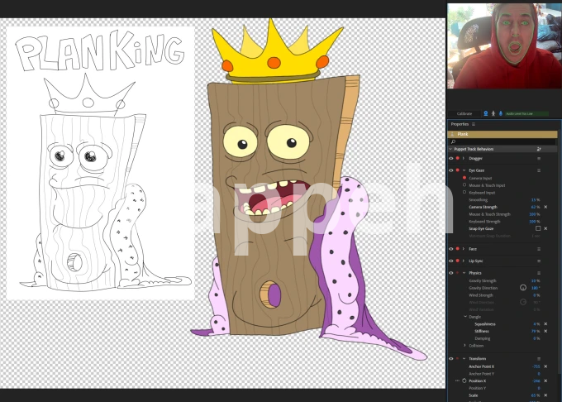This screenshot has width=562, height=402.
Task: Toggle the microphone input icon
Action: (x=500, y=113)
